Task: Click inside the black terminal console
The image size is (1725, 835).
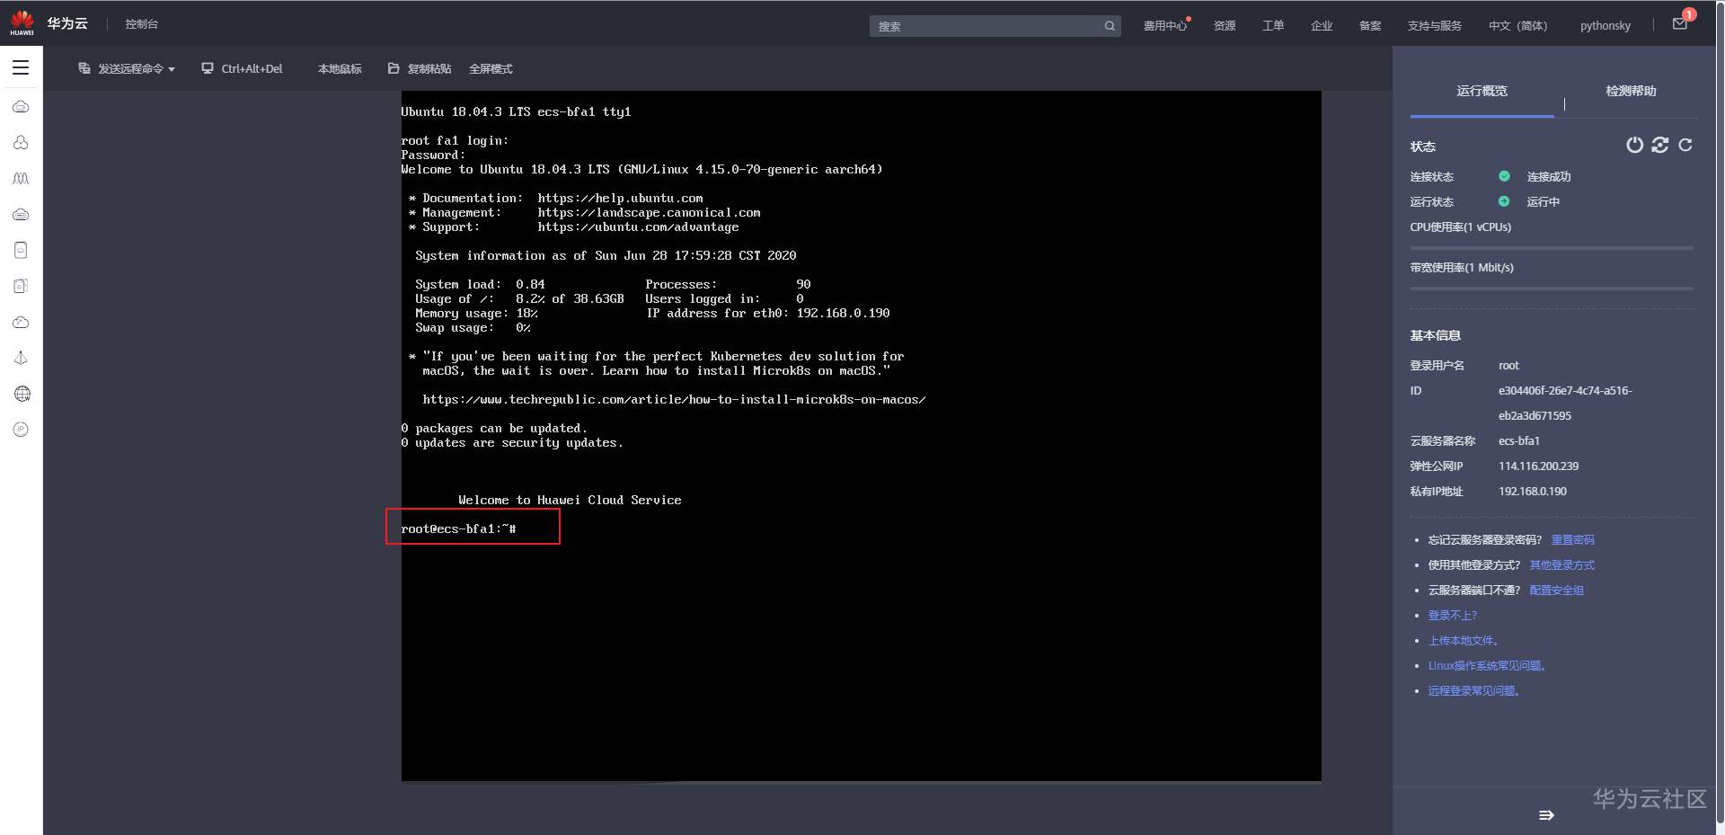Action: (861, 436)
